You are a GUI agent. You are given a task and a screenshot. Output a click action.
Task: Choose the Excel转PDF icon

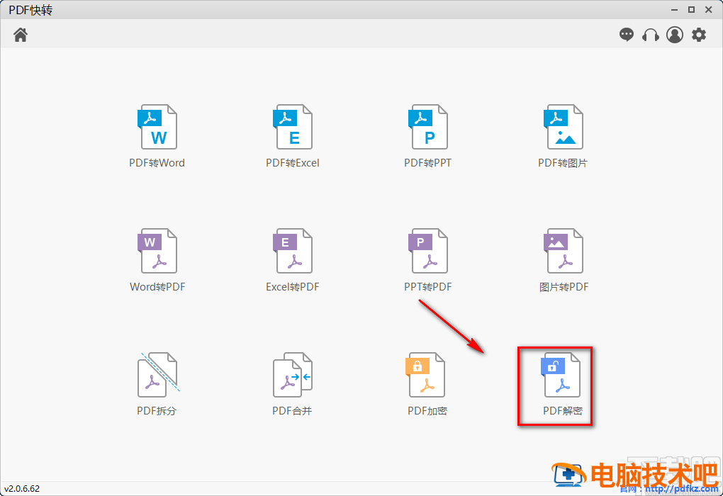tap(292, 251)
